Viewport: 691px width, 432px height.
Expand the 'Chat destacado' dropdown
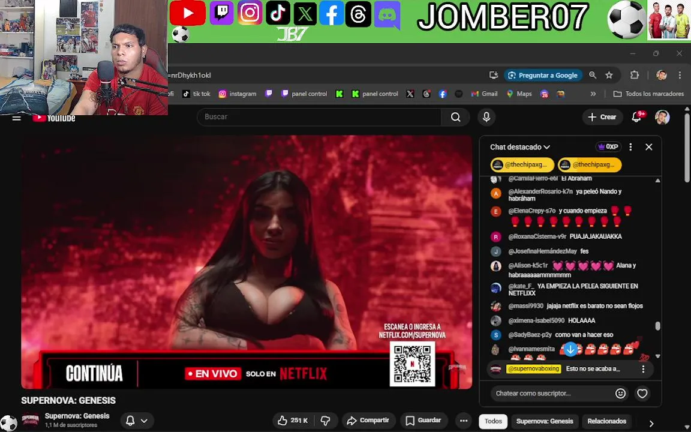(520, 147)
